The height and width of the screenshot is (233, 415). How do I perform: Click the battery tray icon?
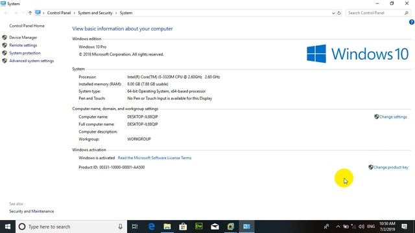346,227
